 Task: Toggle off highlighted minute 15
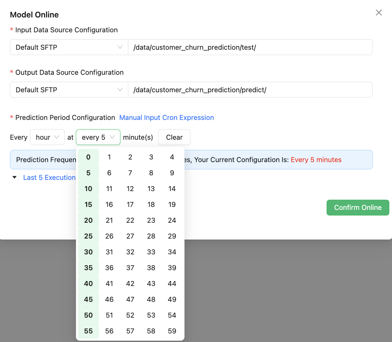pos(88,205)
